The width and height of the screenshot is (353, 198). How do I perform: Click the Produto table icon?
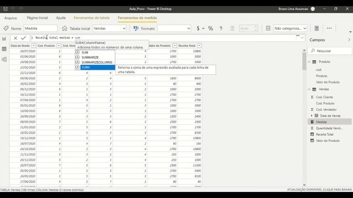click(314, 62)
